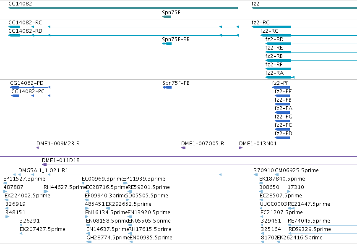Select EST EC28716.5prime
This screenshot has height=244, width=357.
point(87,192)
